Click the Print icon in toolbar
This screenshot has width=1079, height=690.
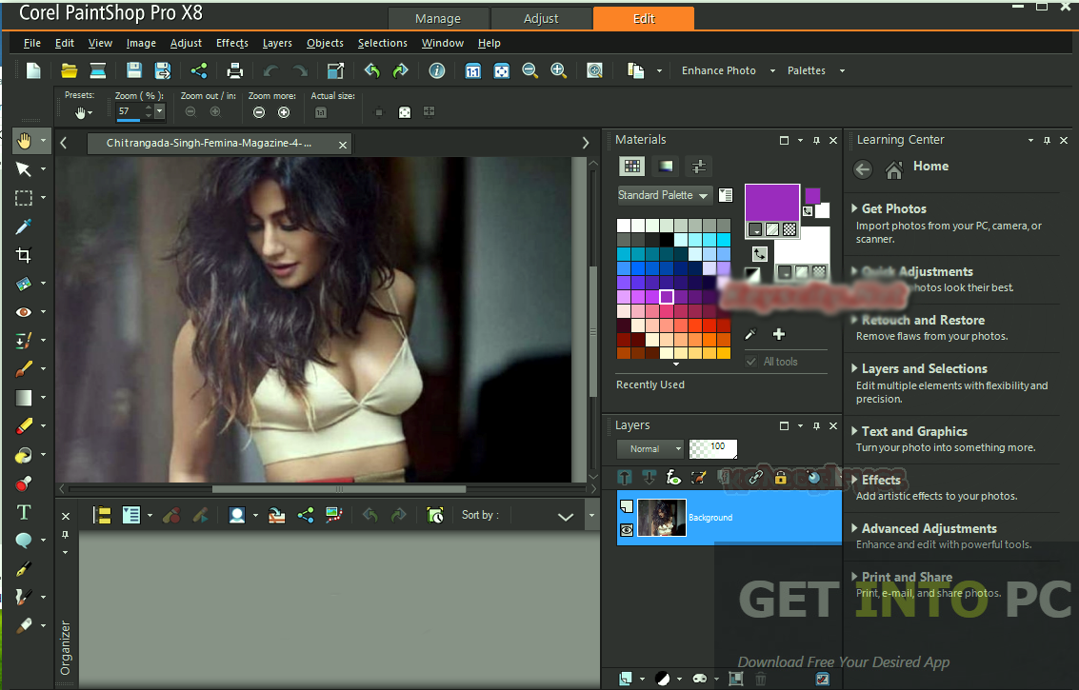tap(234, 70)
